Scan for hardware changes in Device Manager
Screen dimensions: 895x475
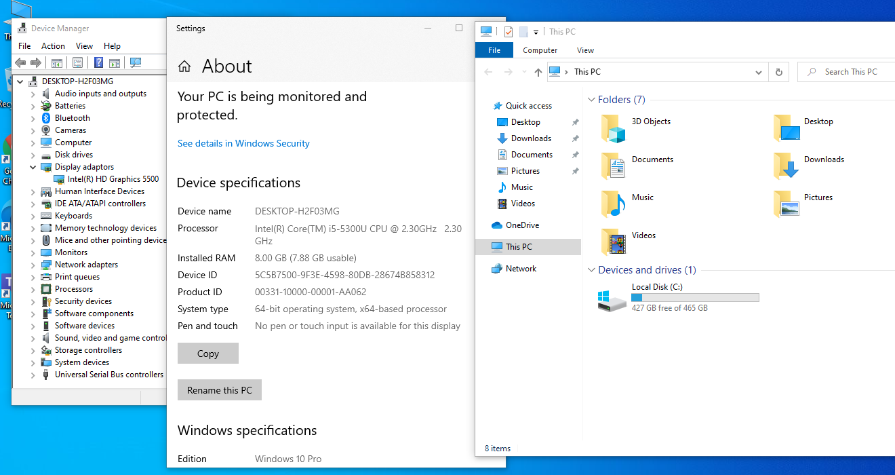point(136,62)
